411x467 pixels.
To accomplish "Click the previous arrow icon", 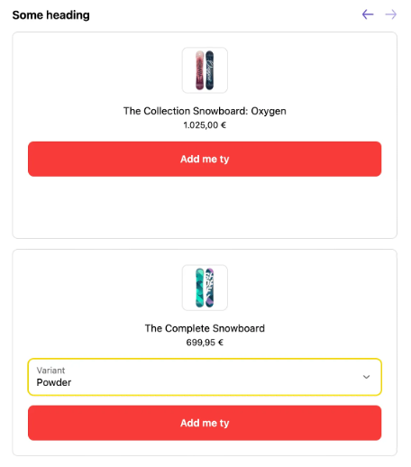I will click(x=368, y=14).
